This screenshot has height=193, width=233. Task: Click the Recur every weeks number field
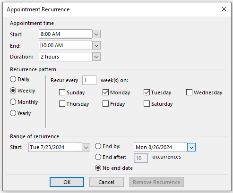coord(89,80)
